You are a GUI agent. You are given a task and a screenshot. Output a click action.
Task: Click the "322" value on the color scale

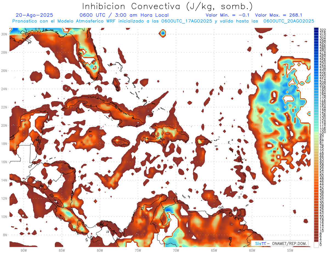(x=323, y=30)
